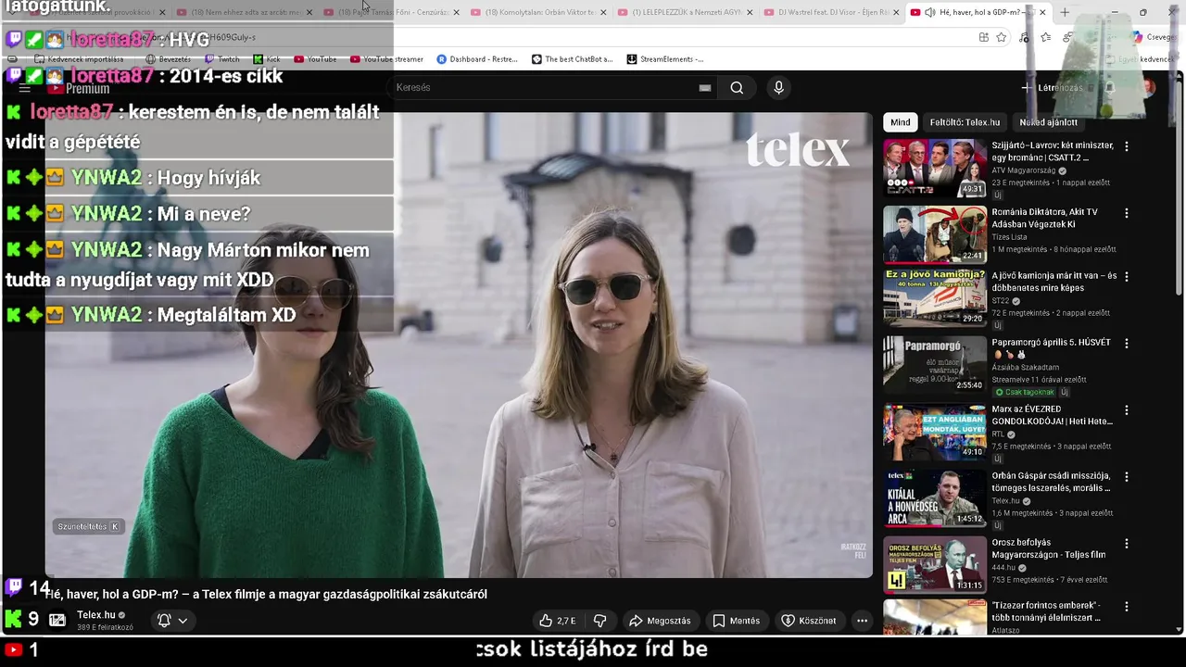This screenshot has width=1186, height=667.
Task: Click the video title Hé, haver, hol a GDP-m?
Action: point(266,594)
